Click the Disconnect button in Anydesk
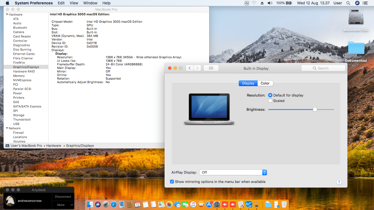Screen dimensions: 374x210 63,197
